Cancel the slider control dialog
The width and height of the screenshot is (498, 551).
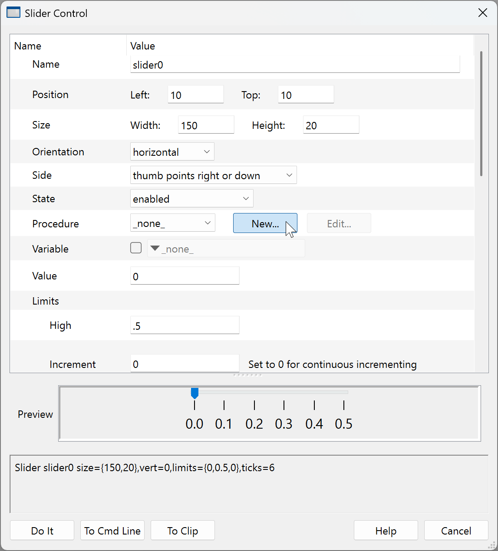coord(456,531)
